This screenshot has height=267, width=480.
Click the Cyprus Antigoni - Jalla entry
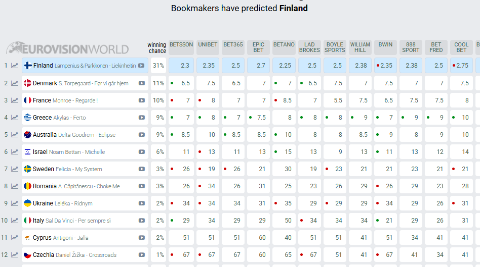pyautogui.click(x=60, y=238)
